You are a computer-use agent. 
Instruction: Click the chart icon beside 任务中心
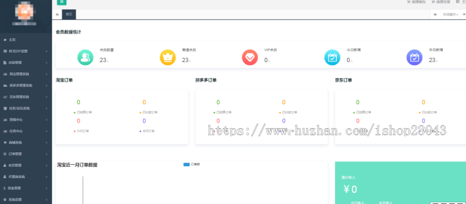[x=5, y=131]
